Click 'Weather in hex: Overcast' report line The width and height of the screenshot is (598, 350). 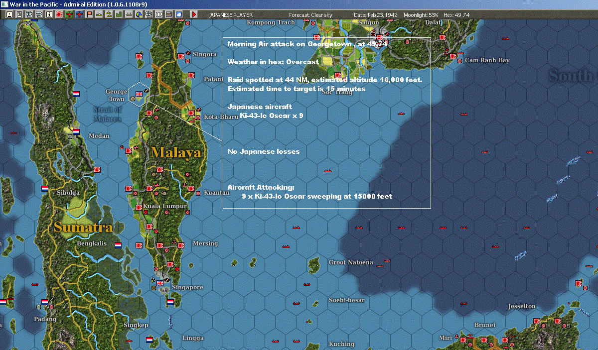pyautogui.click(x=273, y=62)
